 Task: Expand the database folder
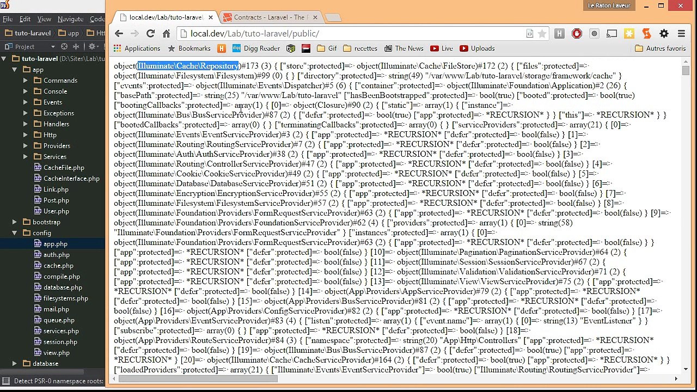[x=15, y=364]
